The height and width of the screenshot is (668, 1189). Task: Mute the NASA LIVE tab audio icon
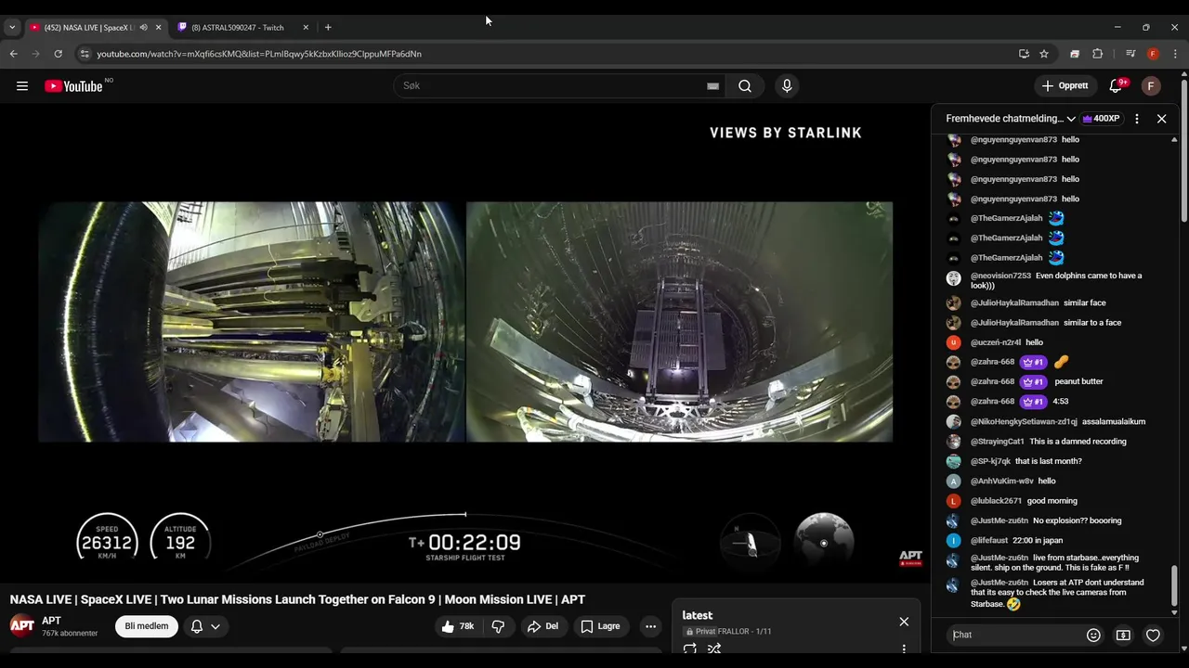[x=143, y=28]
